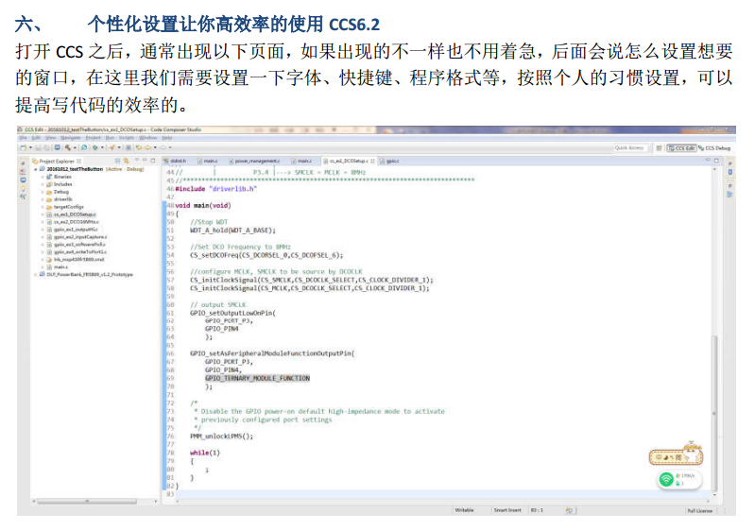
Task: Open the Project Explorer view menu
Action: coord(137,161)
